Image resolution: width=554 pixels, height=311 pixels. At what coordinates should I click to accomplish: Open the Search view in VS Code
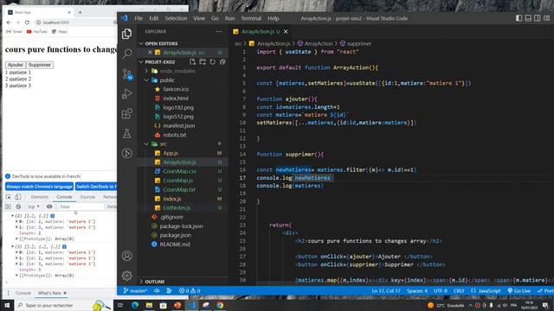tap(127, 54)
